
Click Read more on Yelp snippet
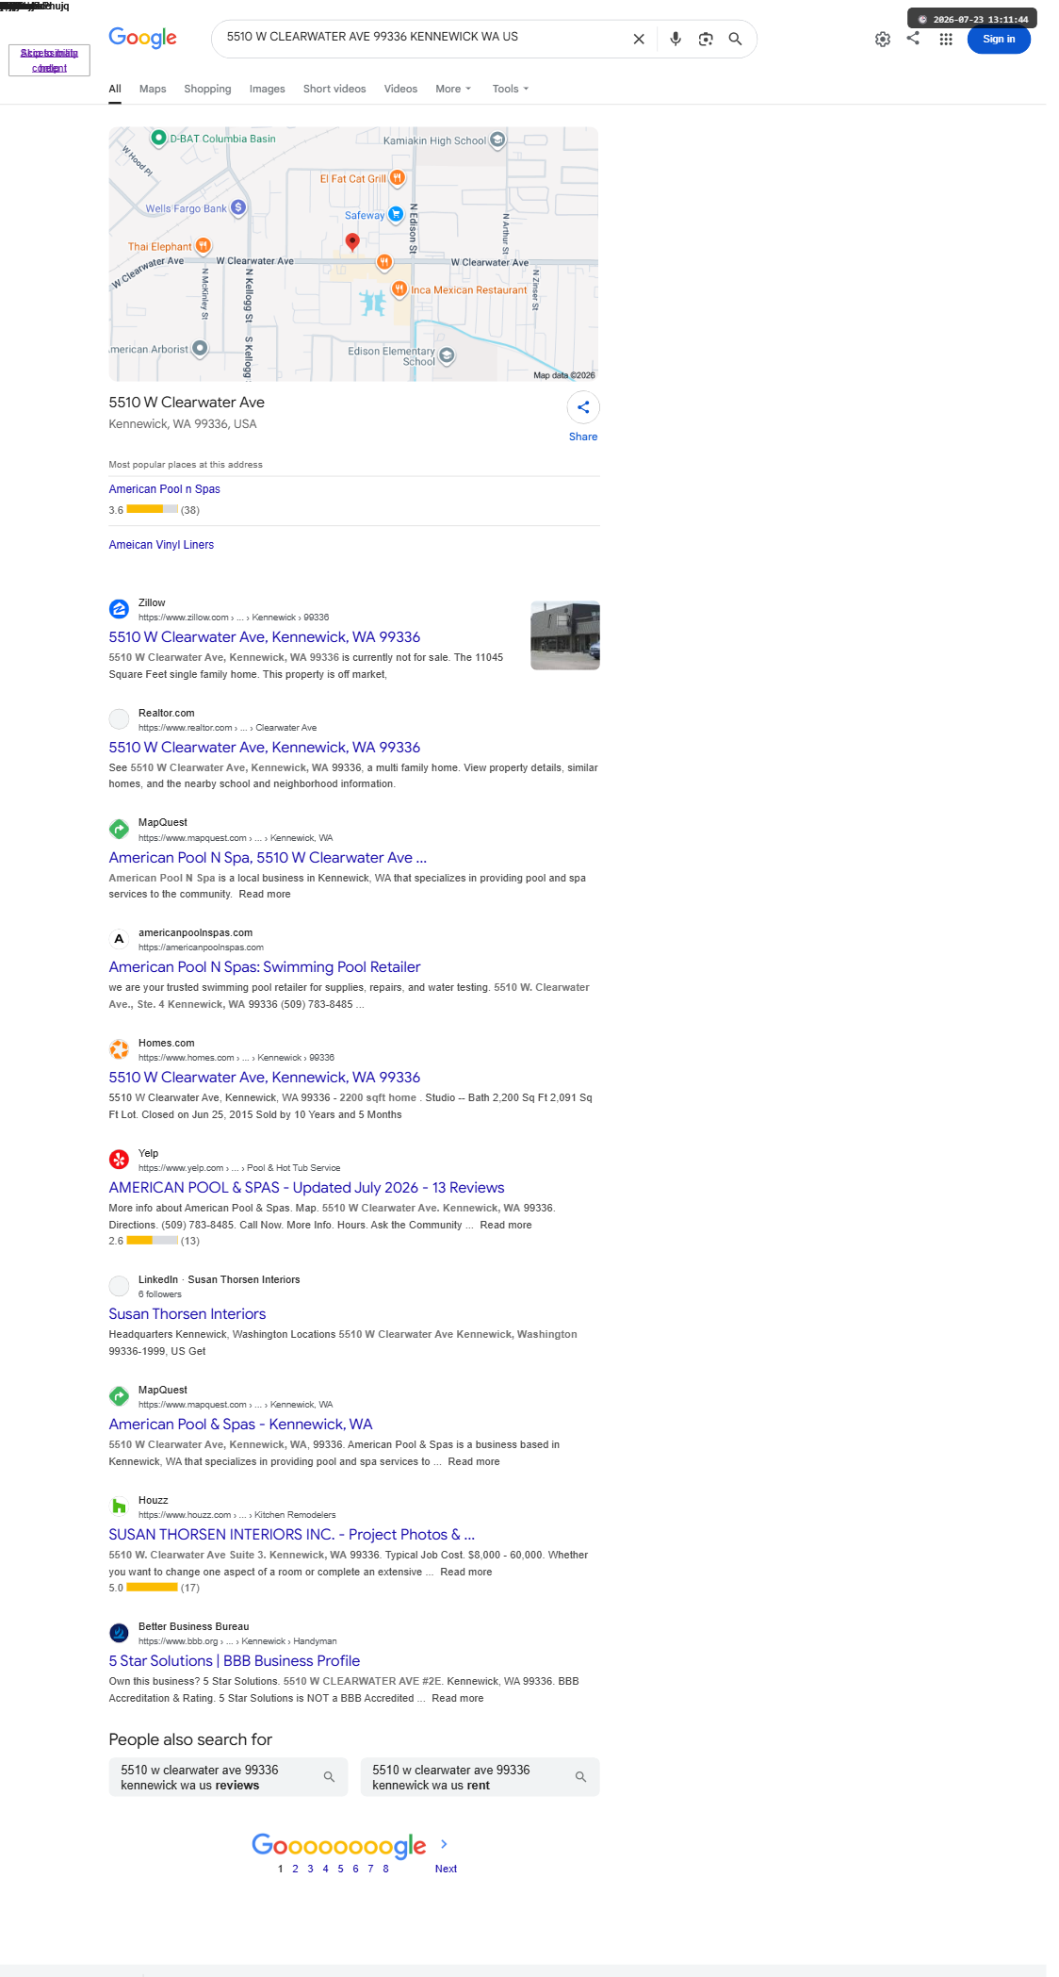click(x=506, y=1226)
